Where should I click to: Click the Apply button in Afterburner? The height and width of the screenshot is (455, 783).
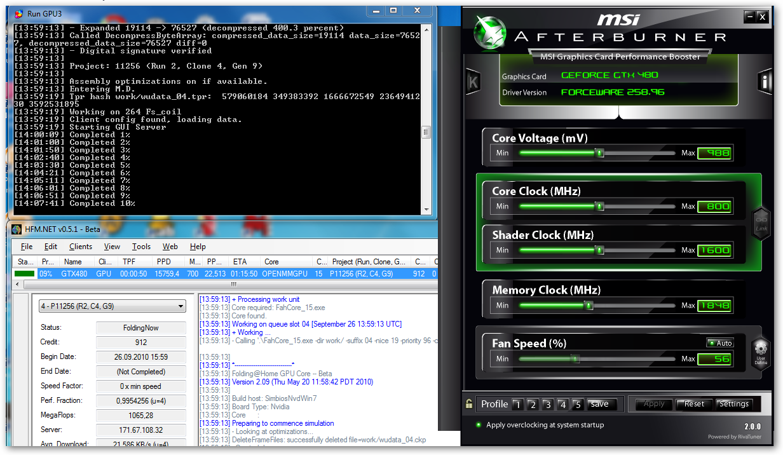(654, 404)
